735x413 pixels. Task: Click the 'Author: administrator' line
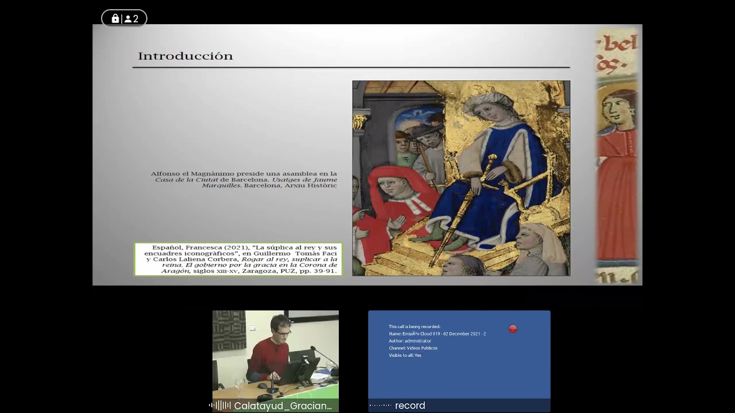(x=410, y=341)
